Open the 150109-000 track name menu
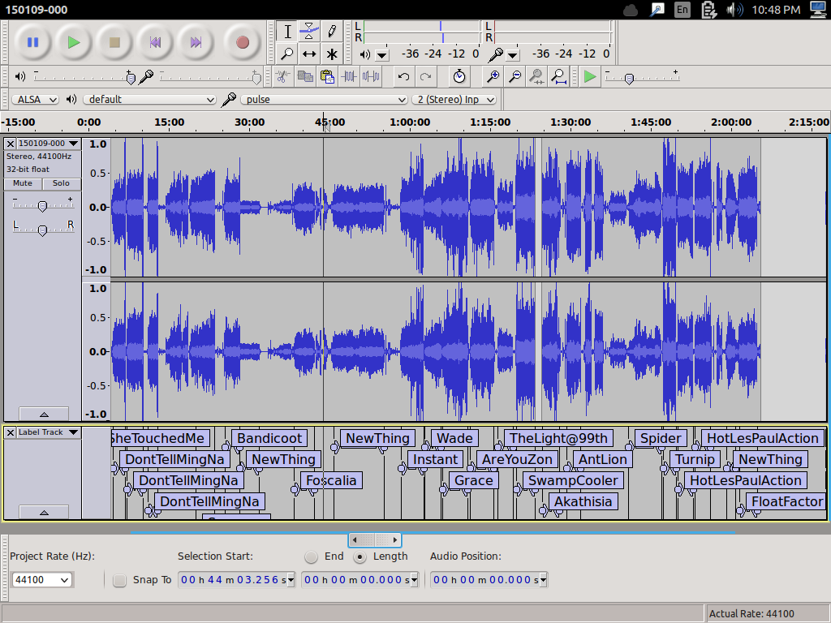This screenshot has width=831, height=623. [48, 144]
